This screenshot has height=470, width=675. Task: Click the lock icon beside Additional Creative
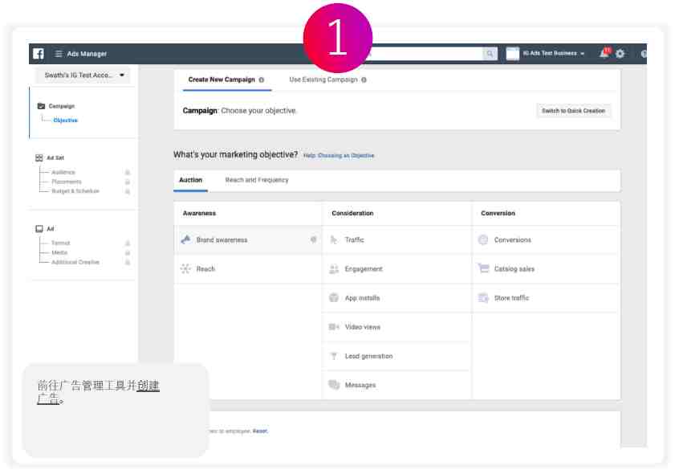128,263
